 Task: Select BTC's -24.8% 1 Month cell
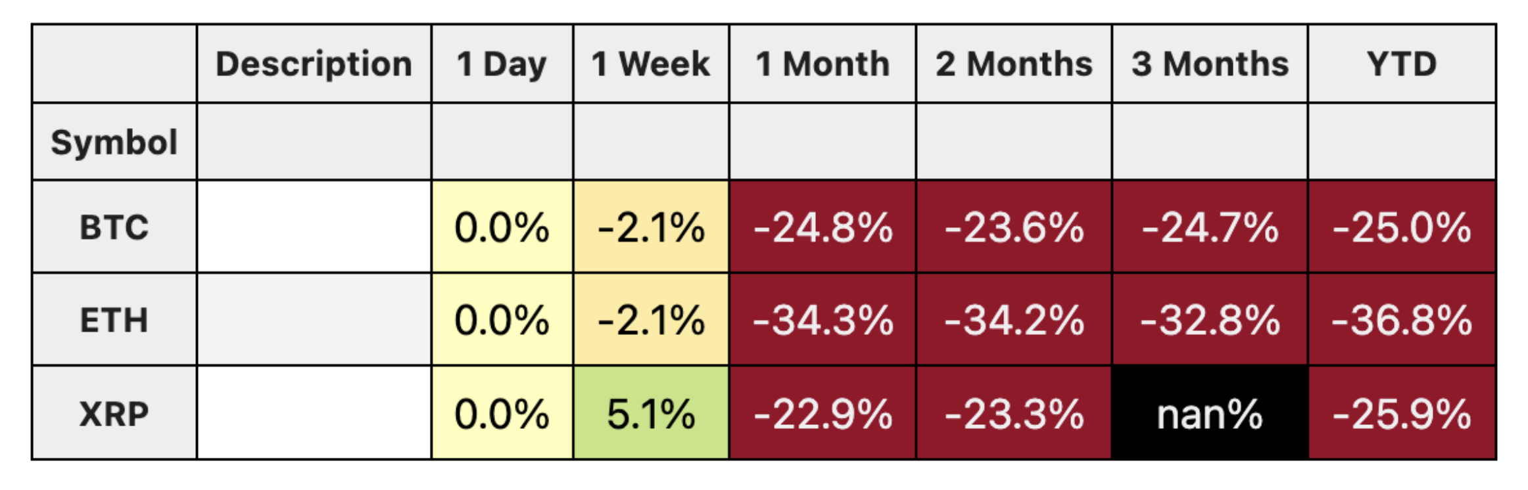coord(822,227)
